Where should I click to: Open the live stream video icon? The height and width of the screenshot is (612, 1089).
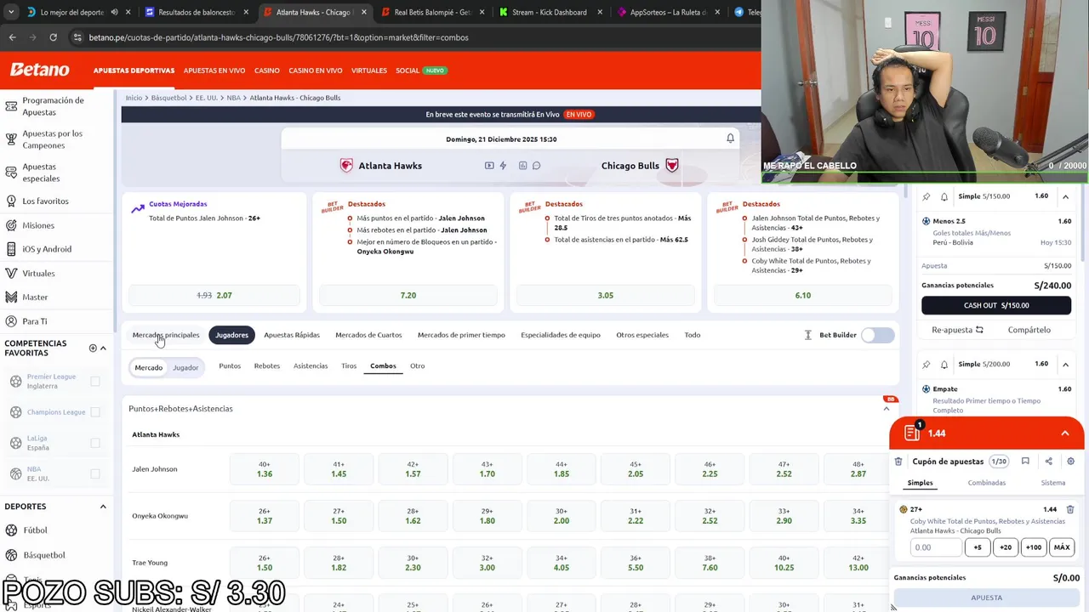pyautogui.click(x=489, y=166)
